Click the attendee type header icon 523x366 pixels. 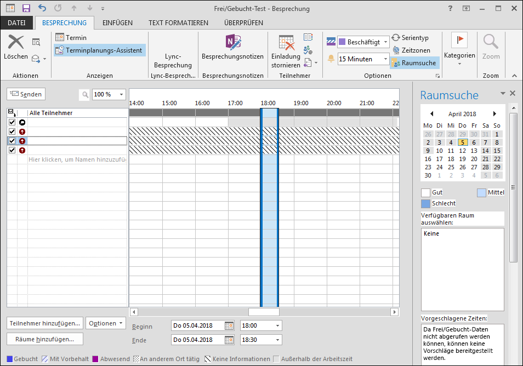pos(12,113)
